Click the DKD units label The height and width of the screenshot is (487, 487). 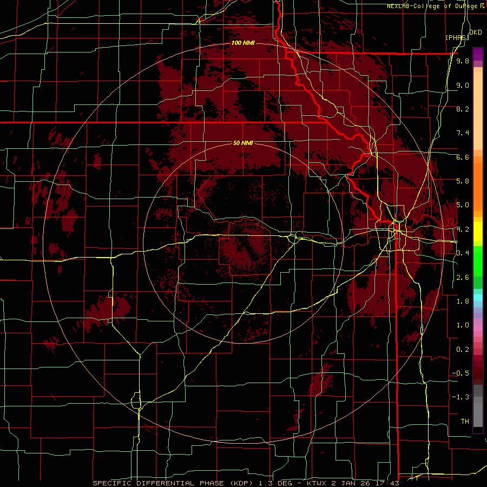pyautogui.click(x=475, y=32)
